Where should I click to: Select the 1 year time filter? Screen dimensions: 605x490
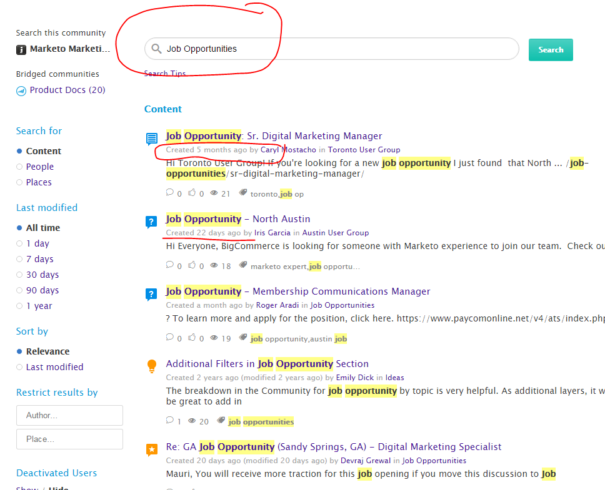click(x=19, y=306)
